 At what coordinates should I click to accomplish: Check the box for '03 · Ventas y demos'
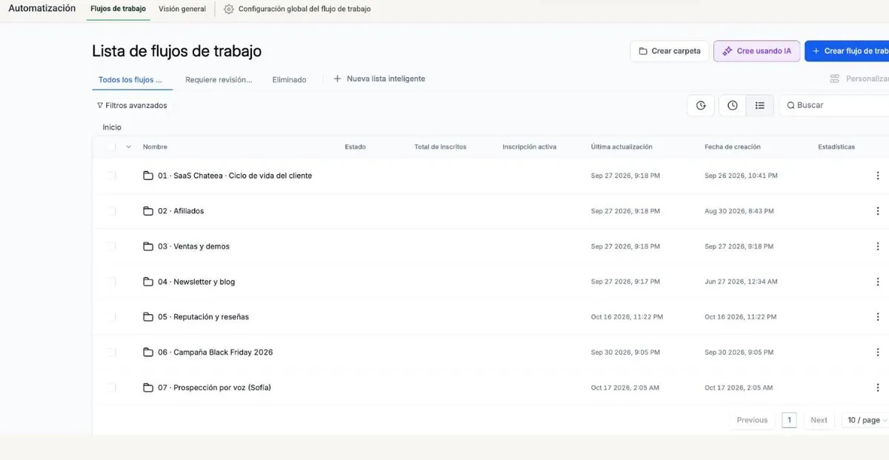111,246
